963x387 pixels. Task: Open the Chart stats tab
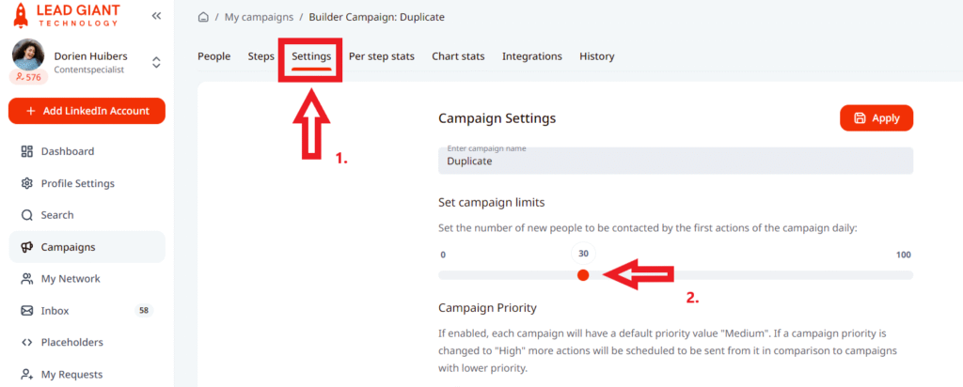[458, 56]
